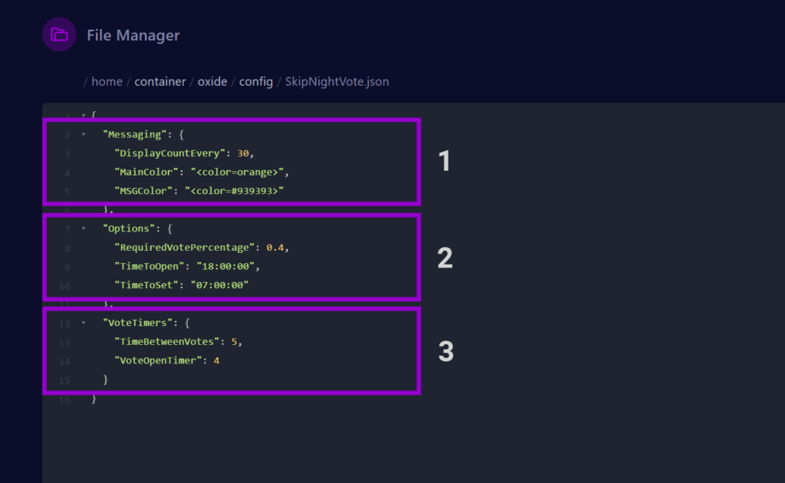785x483 pixels.
Task: Place cursor on RequiredVotePercentage value 0.4
Action: (x=275, y=248)
